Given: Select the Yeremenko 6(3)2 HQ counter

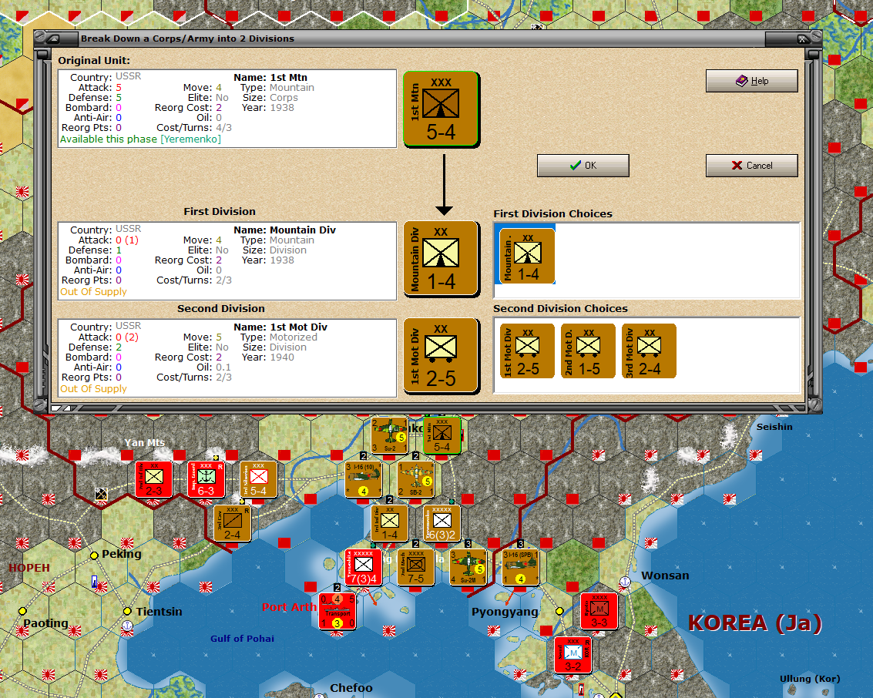Looking at the screenshot, I should pyautogui.click(x=442, y=523).
